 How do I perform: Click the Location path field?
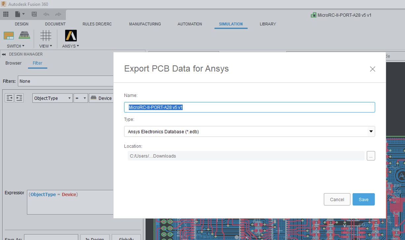[x=246, y=156]
